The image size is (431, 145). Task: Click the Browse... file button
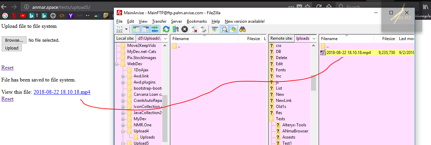(x=14, y=40)
